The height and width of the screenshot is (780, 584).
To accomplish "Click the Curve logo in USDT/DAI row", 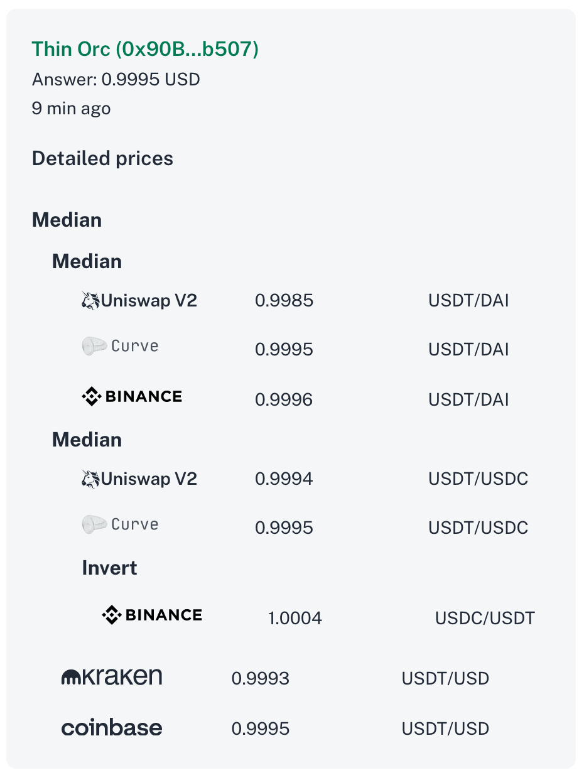I will (120, 346).
